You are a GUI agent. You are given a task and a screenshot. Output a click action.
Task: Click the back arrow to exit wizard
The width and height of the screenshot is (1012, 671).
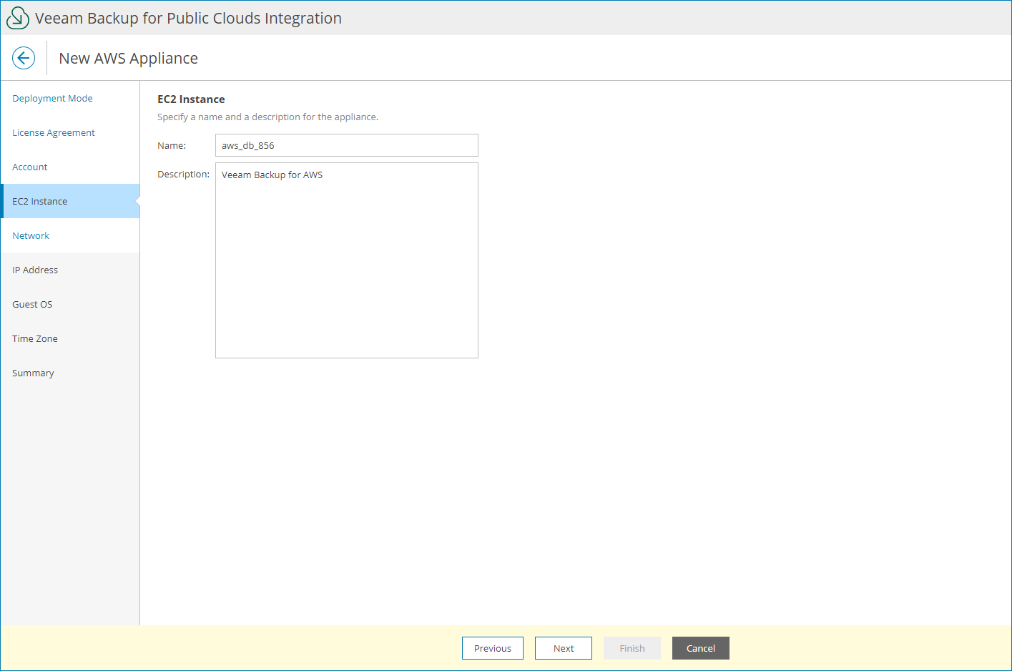tap(24, 57)
